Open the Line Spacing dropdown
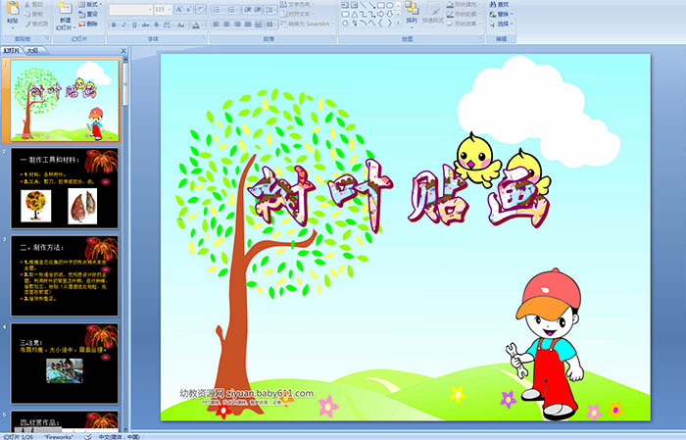Viewport: 686px width, 440px height. click(270, 9)
